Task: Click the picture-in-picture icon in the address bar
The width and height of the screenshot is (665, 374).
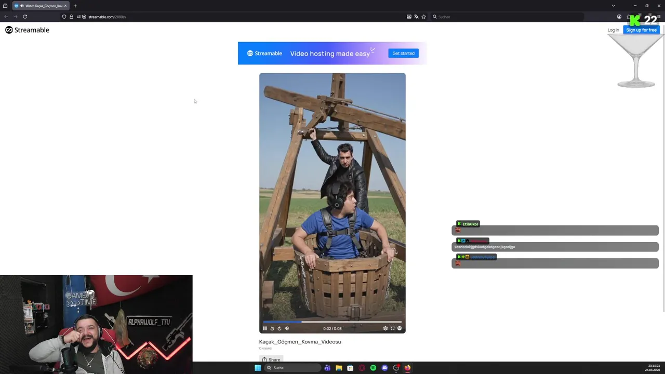Action: click(409, 17)
